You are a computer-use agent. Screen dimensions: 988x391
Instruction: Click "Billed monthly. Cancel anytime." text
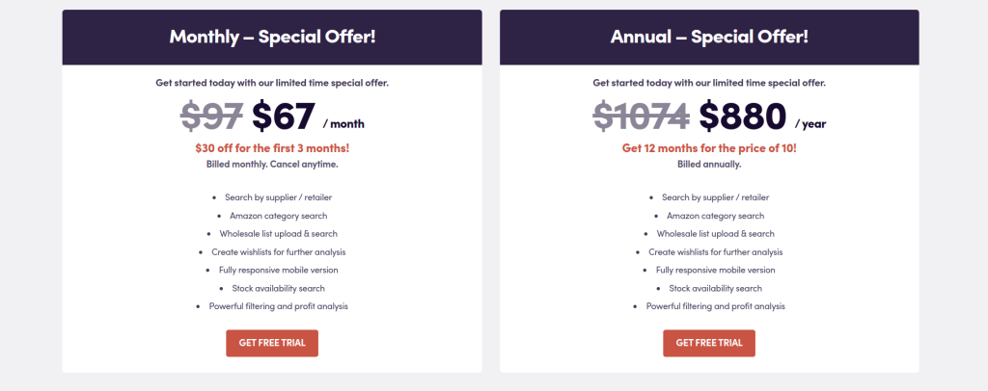pos(272,164)
